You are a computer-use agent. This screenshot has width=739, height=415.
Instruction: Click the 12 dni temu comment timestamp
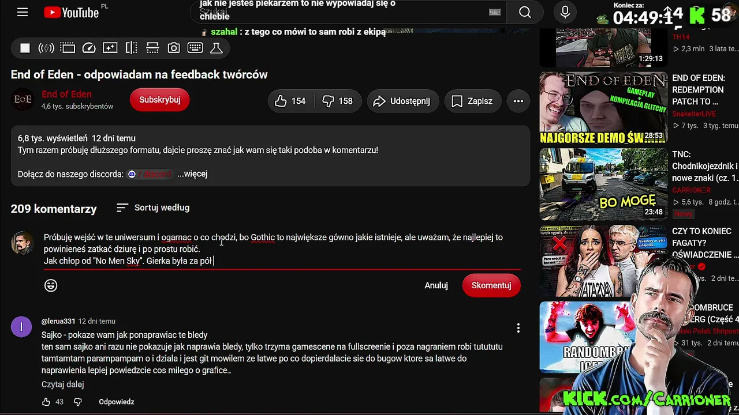pyautogui.click(x=97, y=321)
